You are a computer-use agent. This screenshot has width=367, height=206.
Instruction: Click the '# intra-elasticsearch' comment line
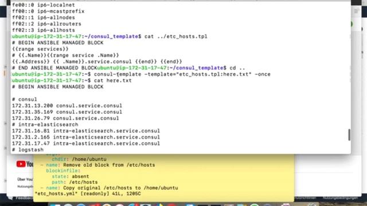tap(45, 125)
